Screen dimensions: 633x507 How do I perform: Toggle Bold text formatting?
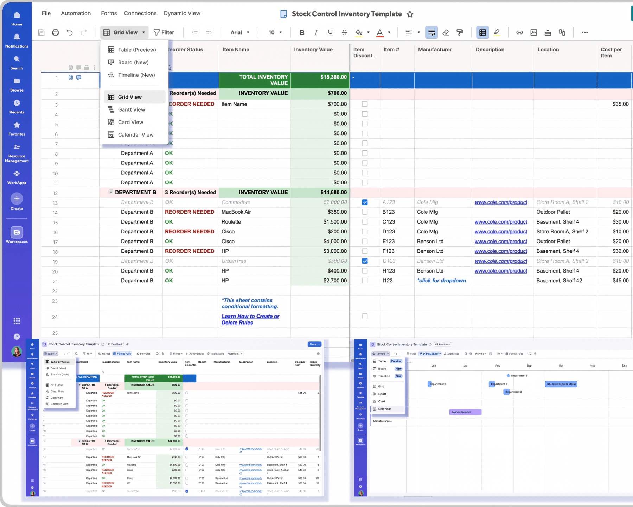coord(301,32)
